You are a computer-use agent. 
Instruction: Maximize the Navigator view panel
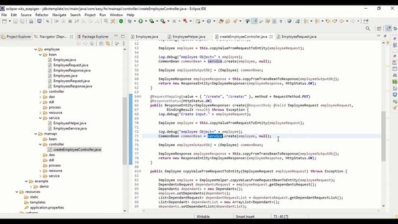(123, 36)
